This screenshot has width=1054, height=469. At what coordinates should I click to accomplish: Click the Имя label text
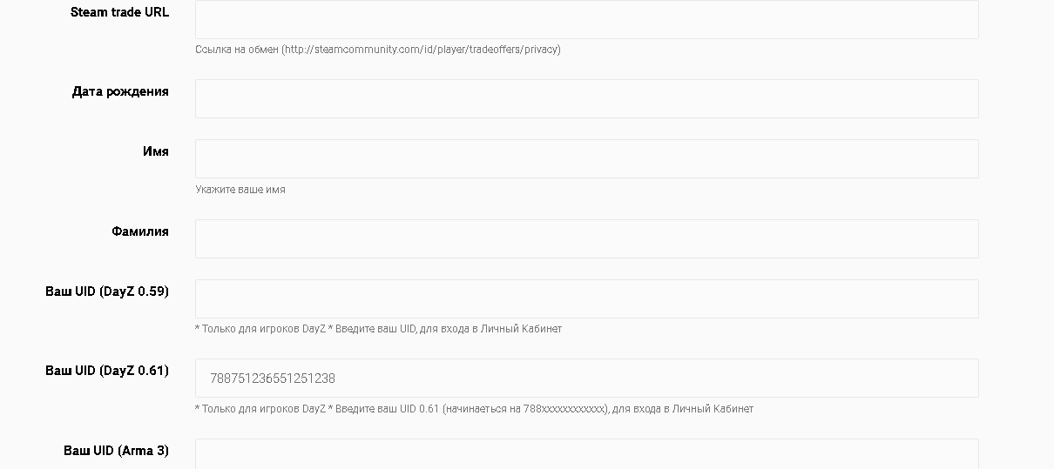click(156, 151)
